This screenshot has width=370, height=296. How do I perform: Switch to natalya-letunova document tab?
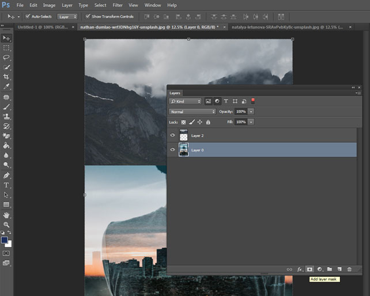[288, 27]
